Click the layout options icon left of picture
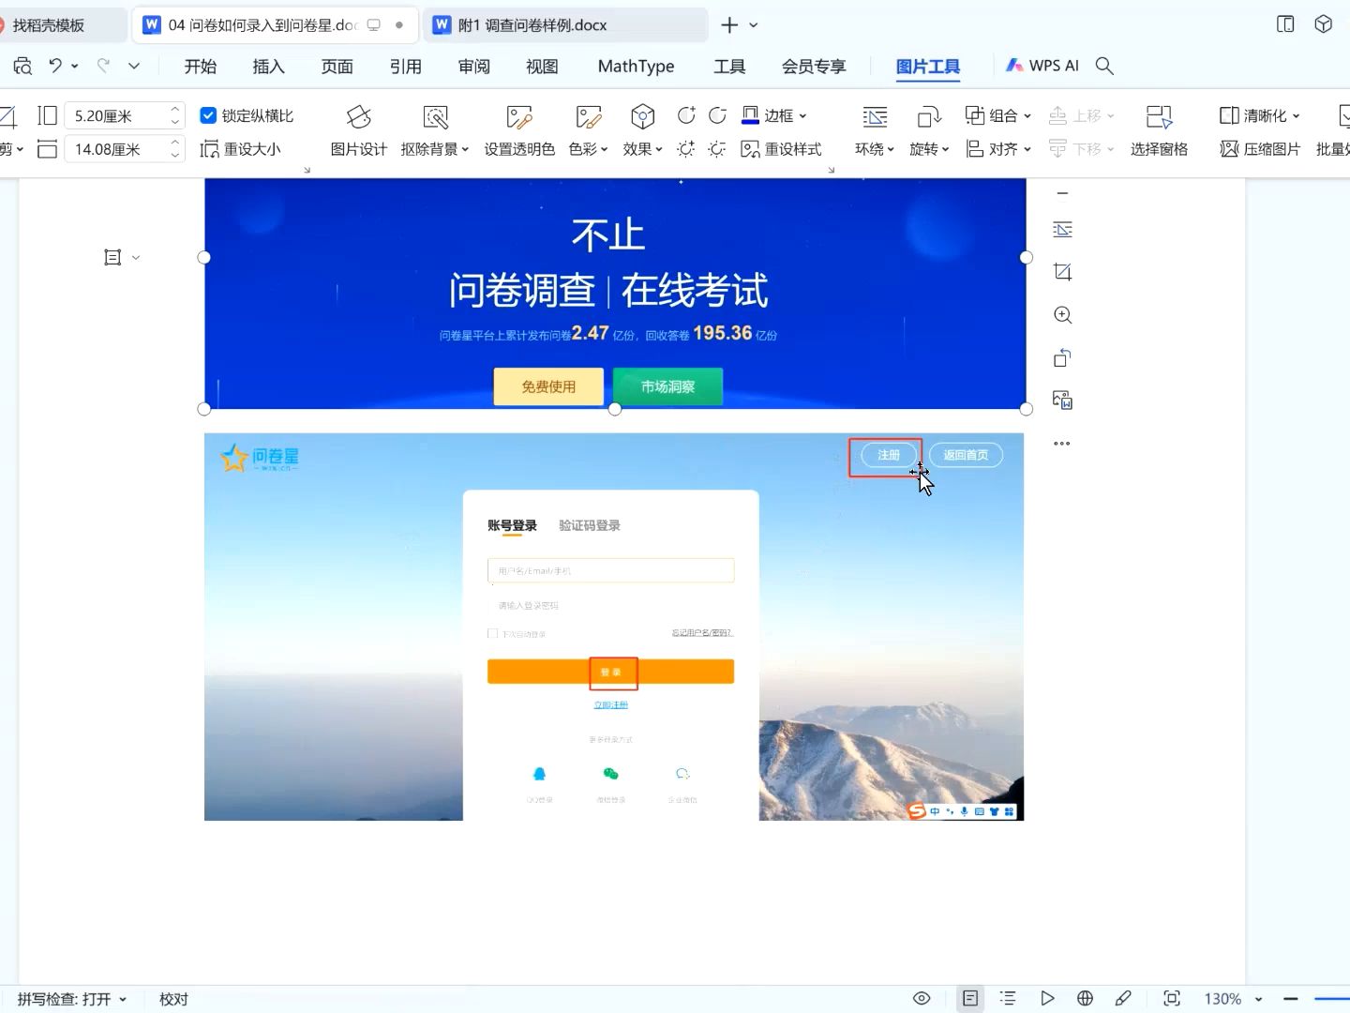The image size is (1350, 1013). coord(113,257)
